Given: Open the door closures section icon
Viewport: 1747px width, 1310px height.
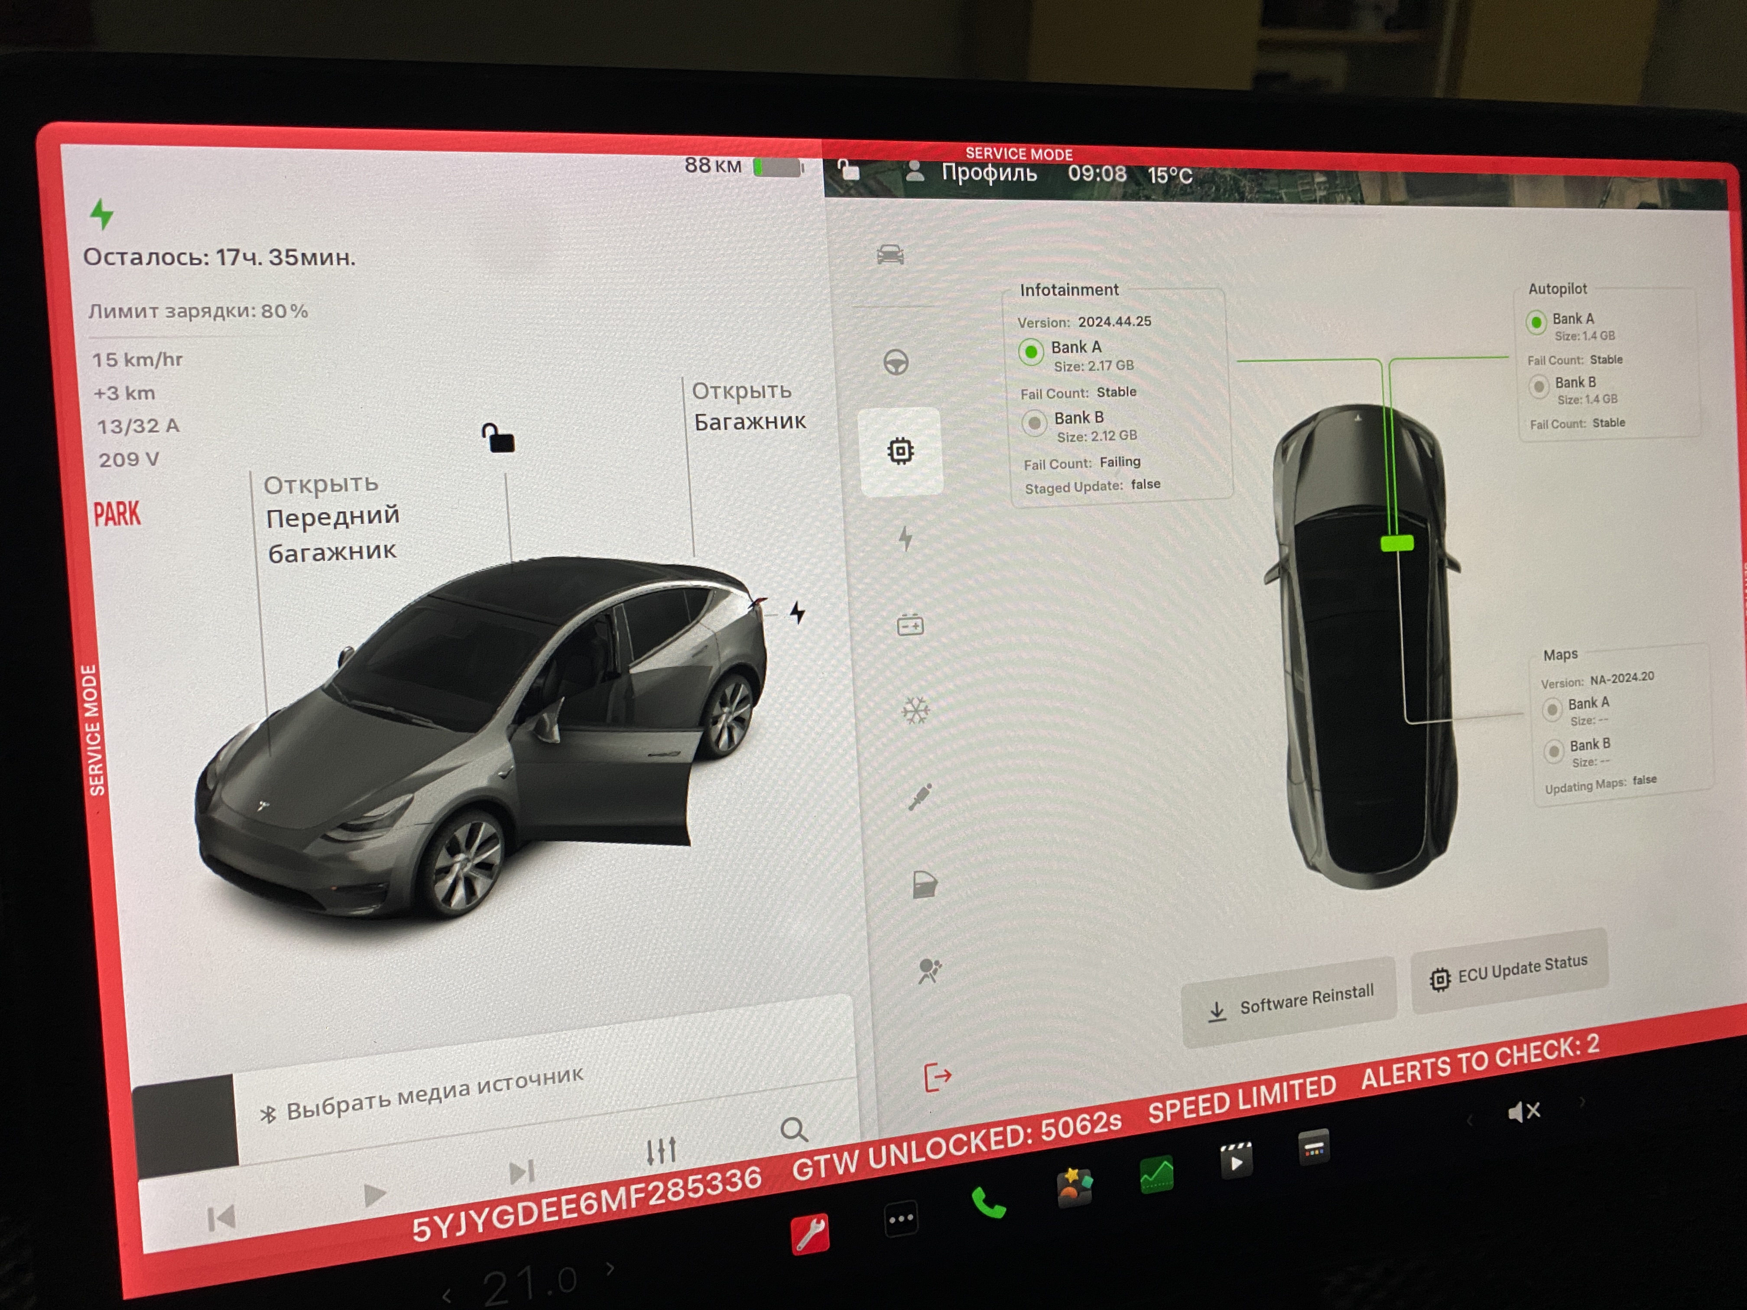Looking at the screenshot, I should [x=925, y=885].
